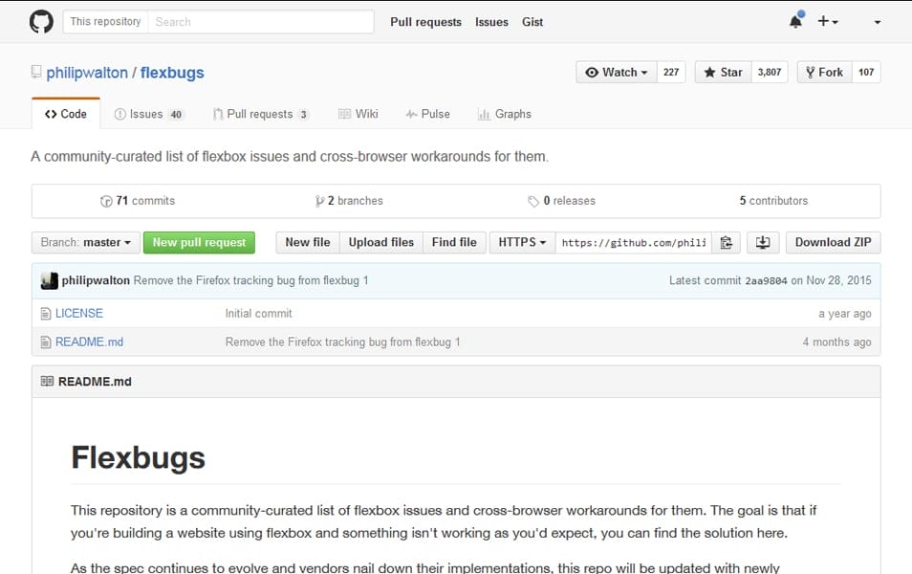Click the repository Search input field
This screenshot has width=912, height=574.
[261, 22]
